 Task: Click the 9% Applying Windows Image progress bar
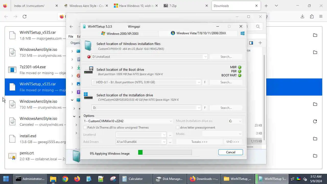pyautogui.click(x=165, y=153)
